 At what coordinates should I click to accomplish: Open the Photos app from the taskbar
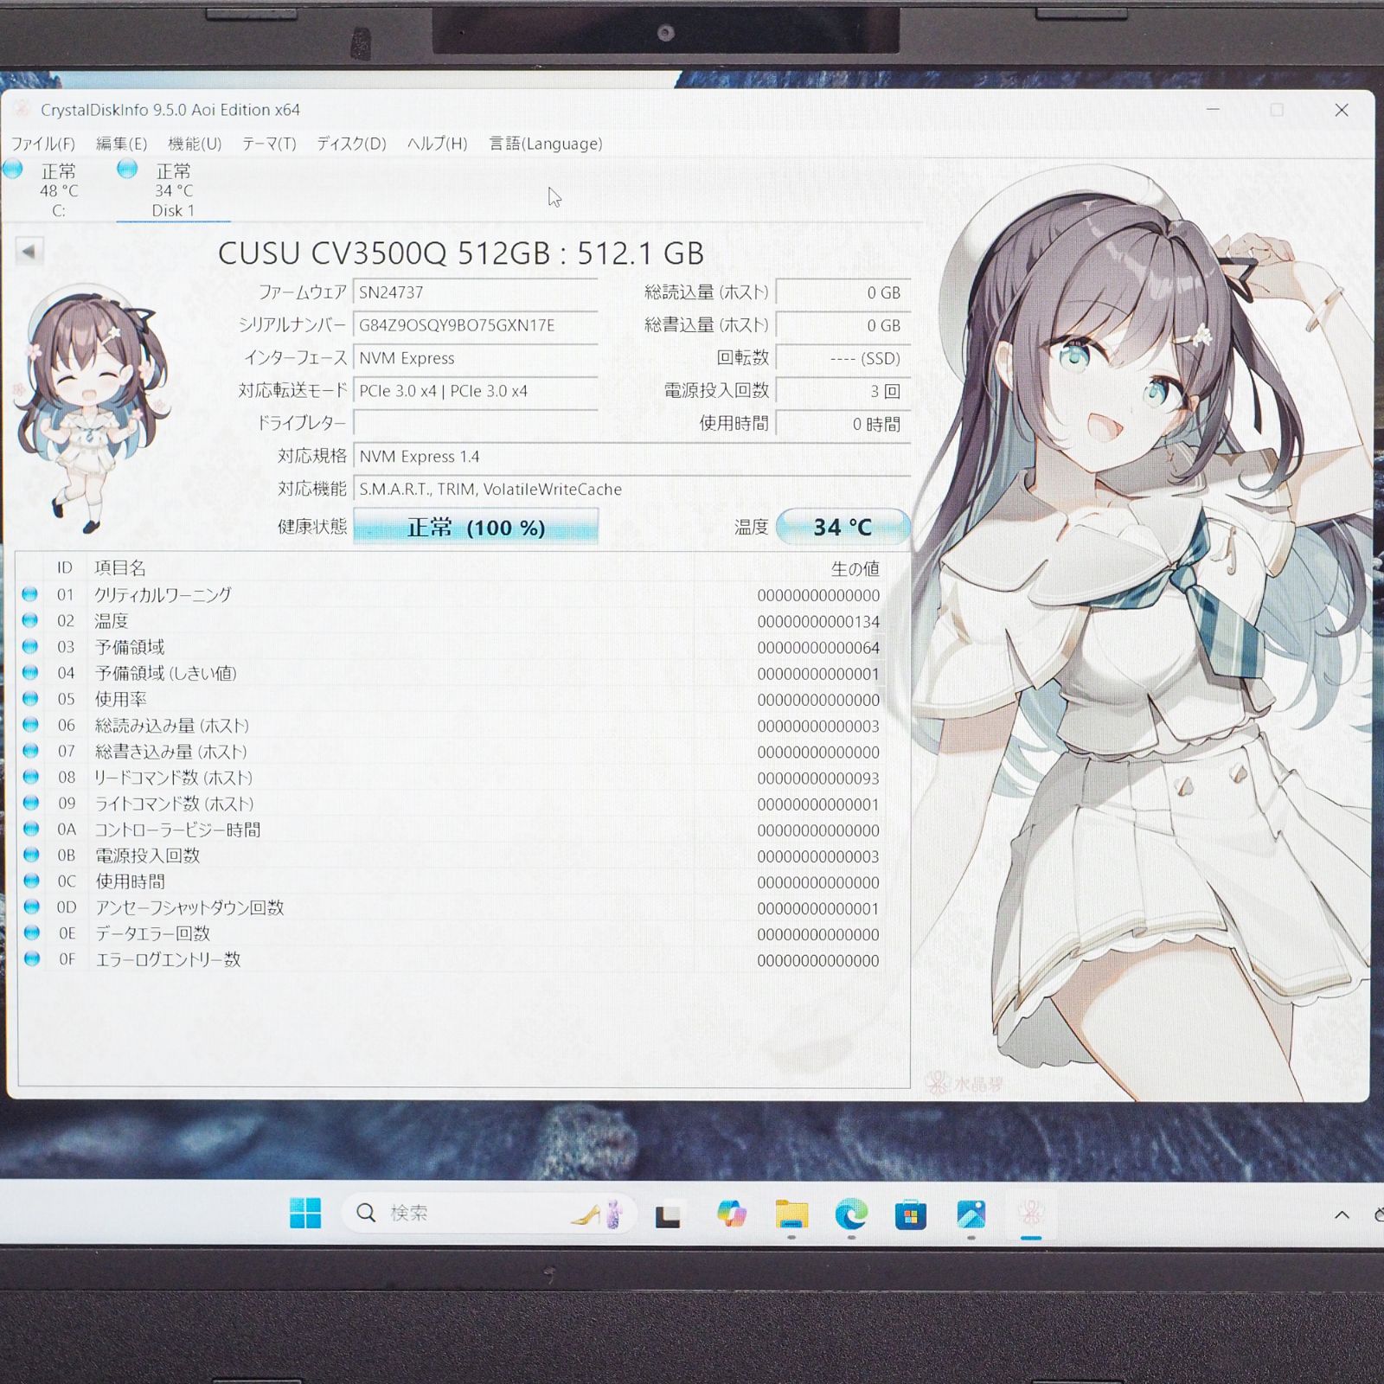click(971, 1214)
